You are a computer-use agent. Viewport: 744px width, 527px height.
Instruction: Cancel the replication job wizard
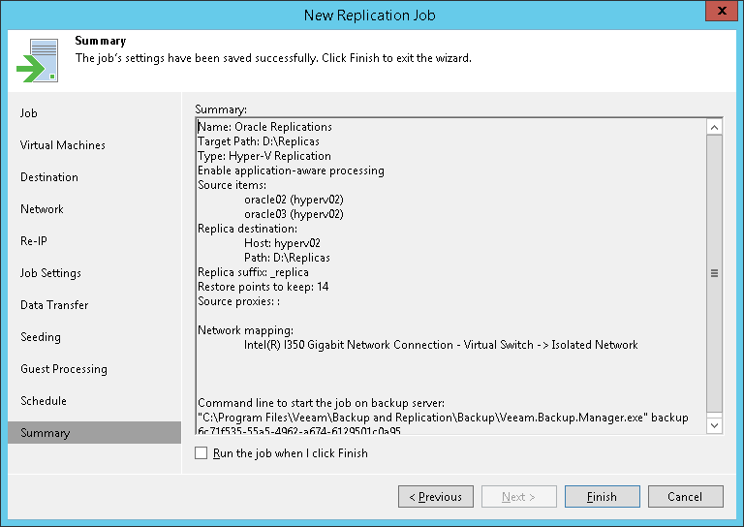685,497
